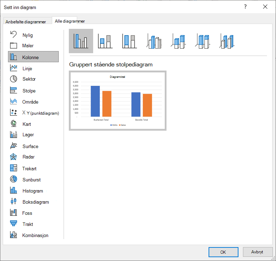
Task: Select the clustered column chart preview thumbnail
Action: [x=117, y=101]
